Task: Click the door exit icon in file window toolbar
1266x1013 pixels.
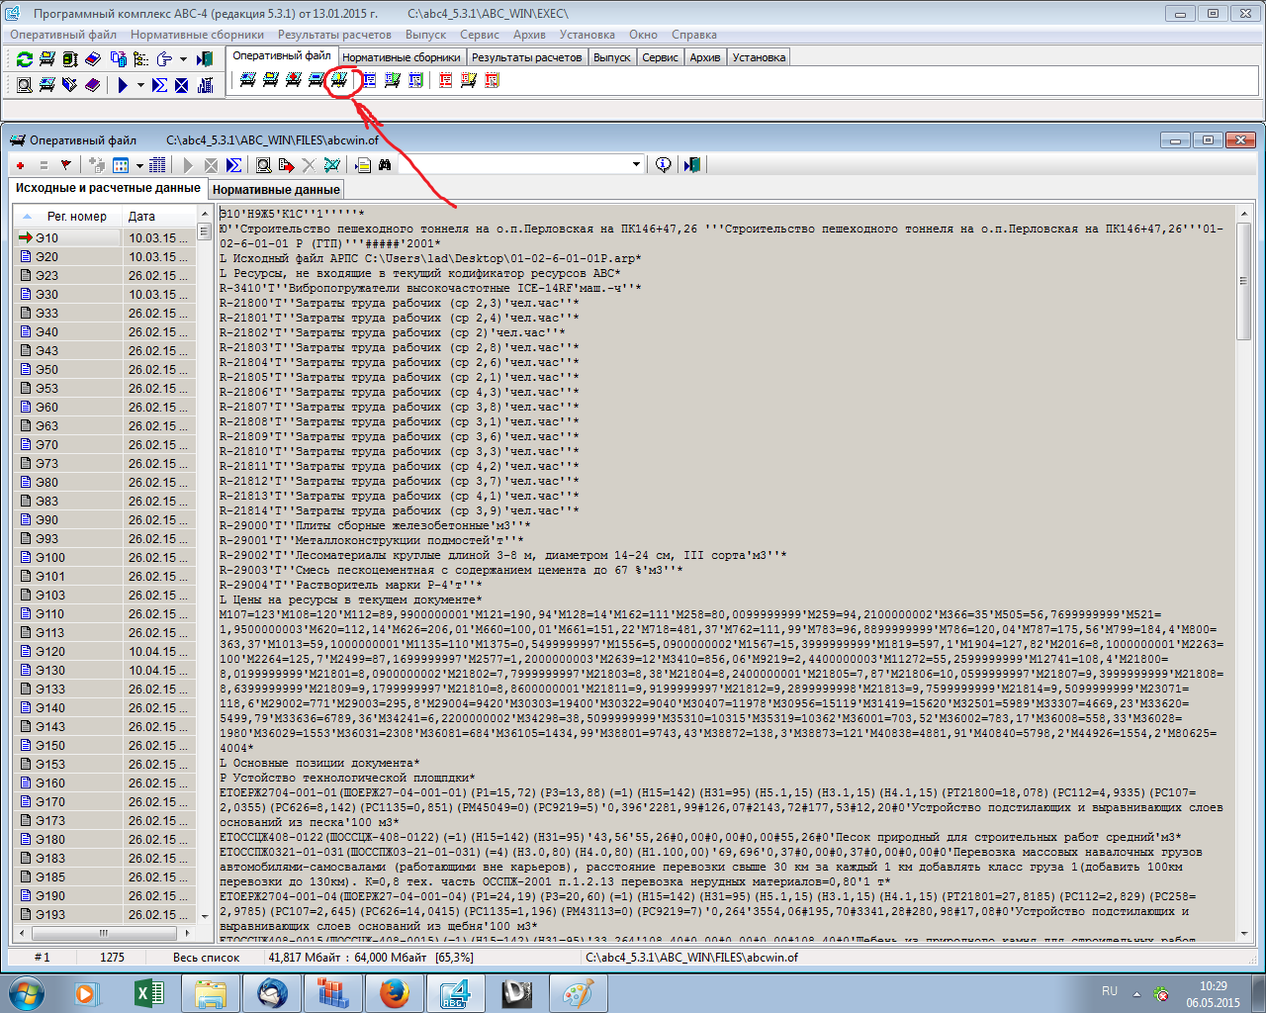Action: pyautogui.click(x=691, y=164)
